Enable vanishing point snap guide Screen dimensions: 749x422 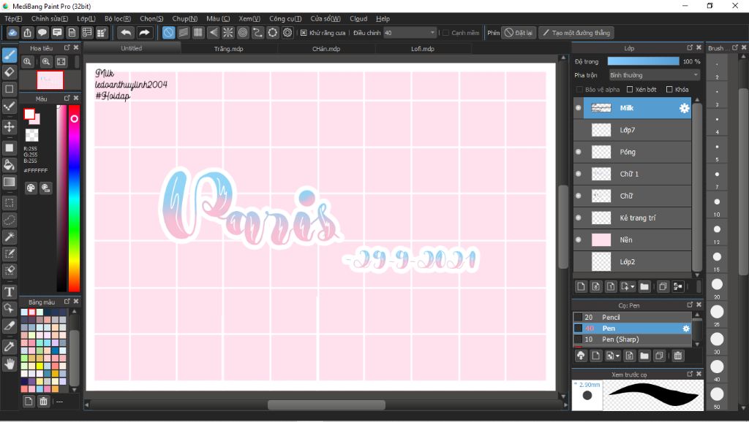point(213,32)
